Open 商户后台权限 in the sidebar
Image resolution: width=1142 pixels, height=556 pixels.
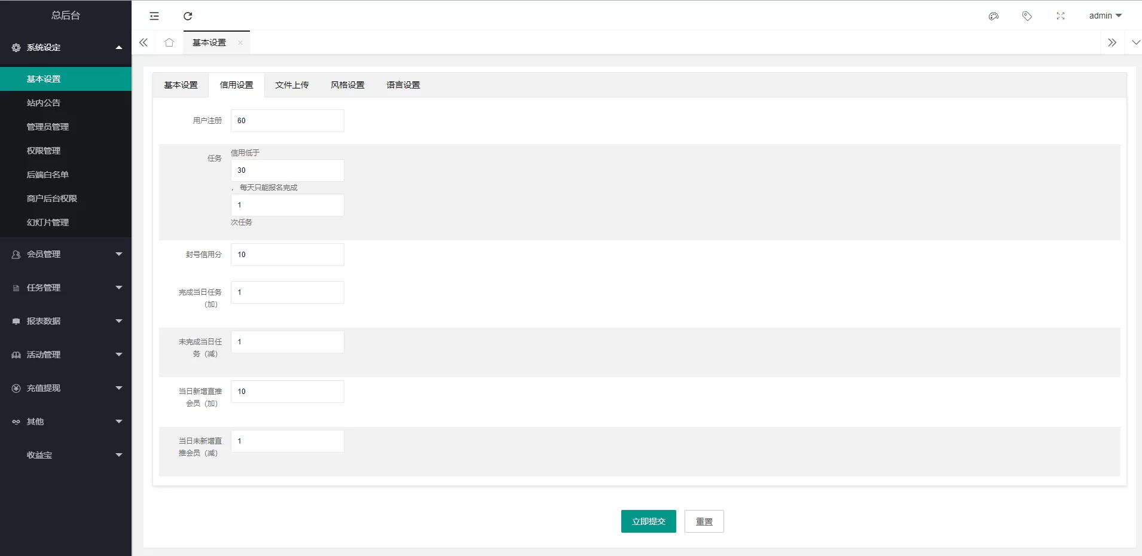click(x=66, y=198)
